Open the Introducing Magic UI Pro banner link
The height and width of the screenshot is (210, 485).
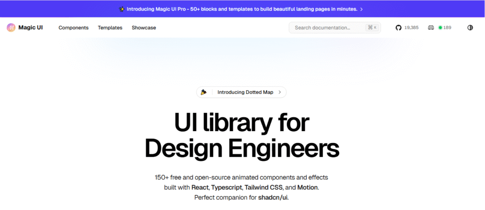(x=241, y=9)
